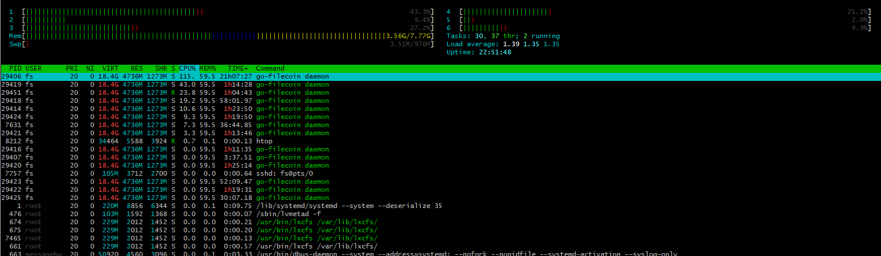Screen dimensions: 881x256
Task: Select go-filecoin process with PID 29425
Action: pyautogui.click(x=440, y=198)
